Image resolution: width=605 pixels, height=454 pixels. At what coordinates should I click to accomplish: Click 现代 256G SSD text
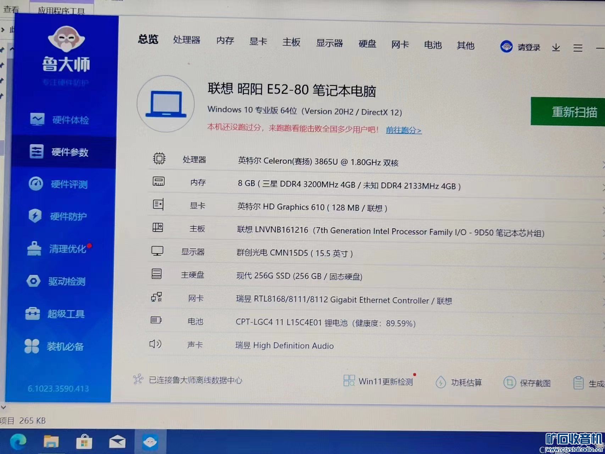coord(299,276)
